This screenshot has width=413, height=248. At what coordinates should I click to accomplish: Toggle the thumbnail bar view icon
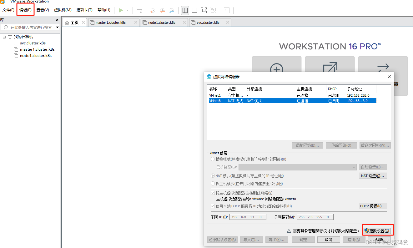[194, 10]
